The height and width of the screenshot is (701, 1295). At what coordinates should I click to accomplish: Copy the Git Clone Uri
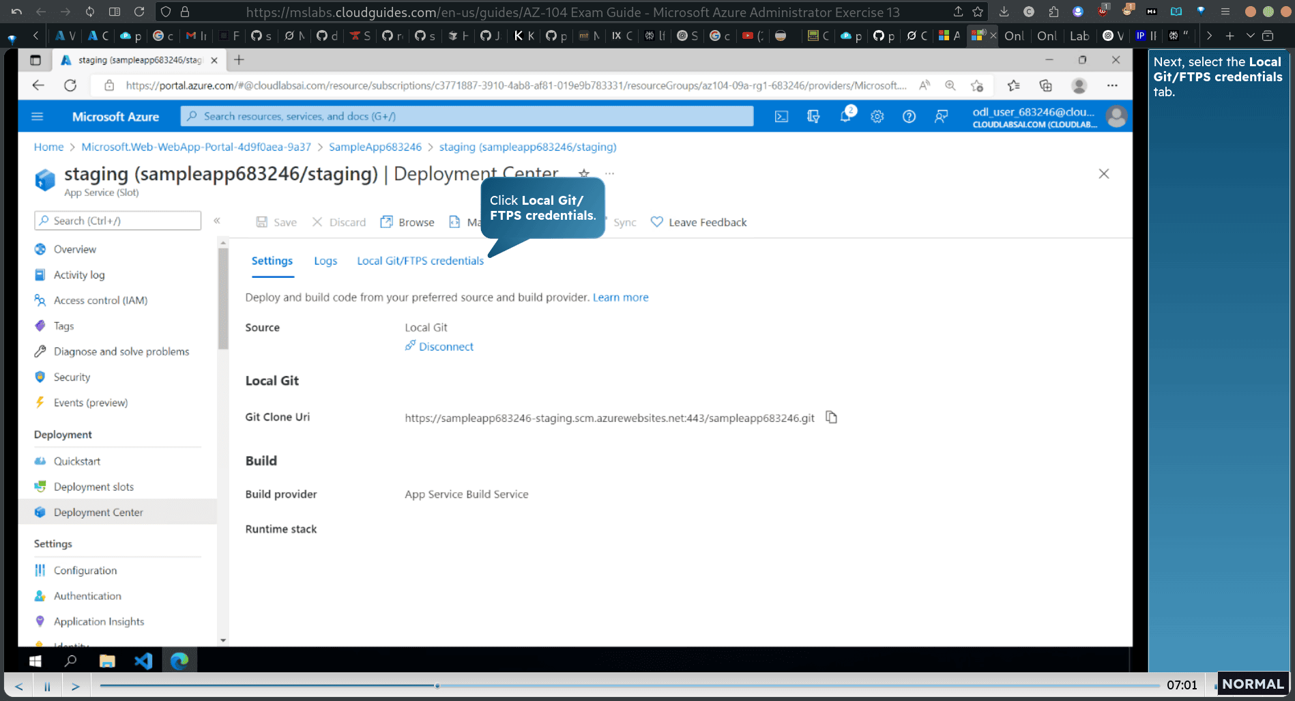pos(831,417)
